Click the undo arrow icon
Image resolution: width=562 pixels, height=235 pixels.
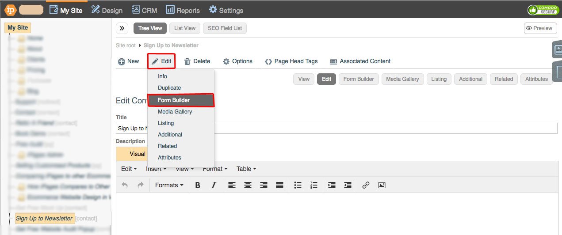tap(125, 186)
